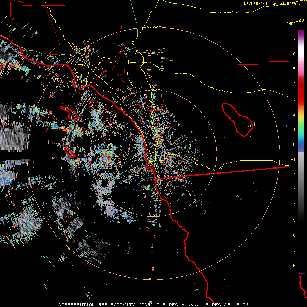This screenshot has width=307, height=307.
Task: Select the -5 tick on dB scale
Action: 293,220
